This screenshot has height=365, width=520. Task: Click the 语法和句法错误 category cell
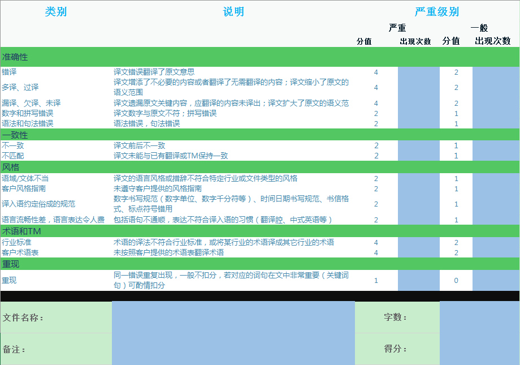28,123
